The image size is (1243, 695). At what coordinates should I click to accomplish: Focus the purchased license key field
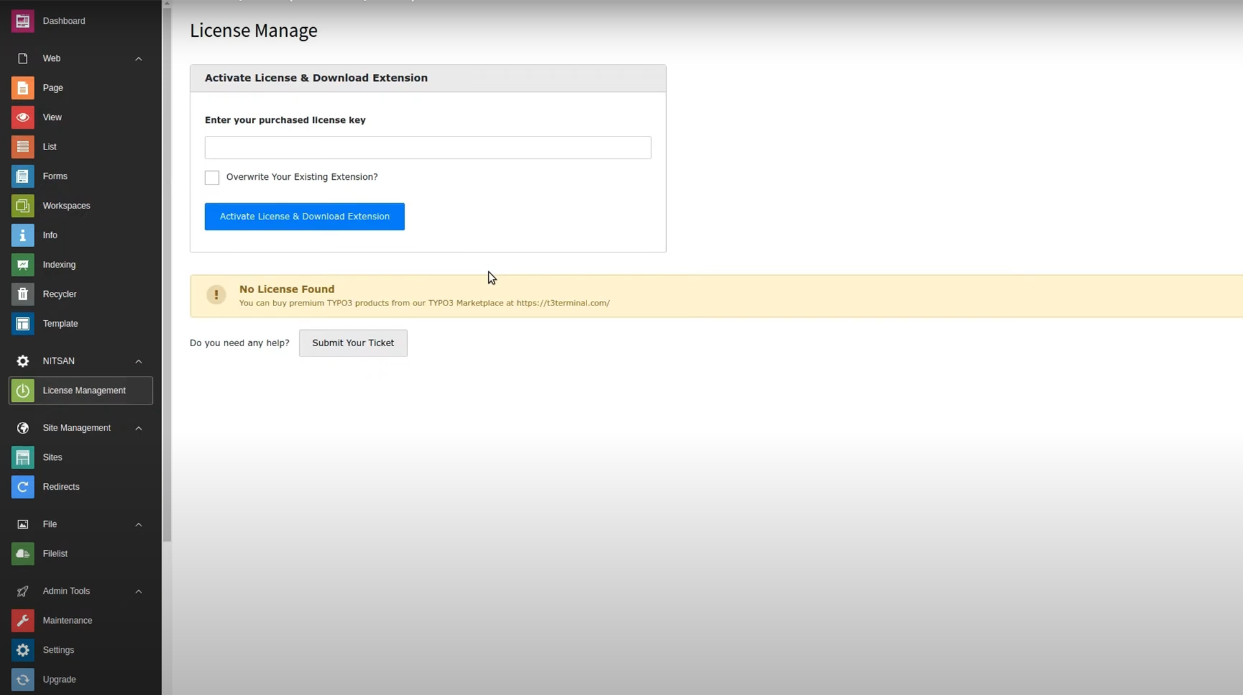tap(427, 148)
